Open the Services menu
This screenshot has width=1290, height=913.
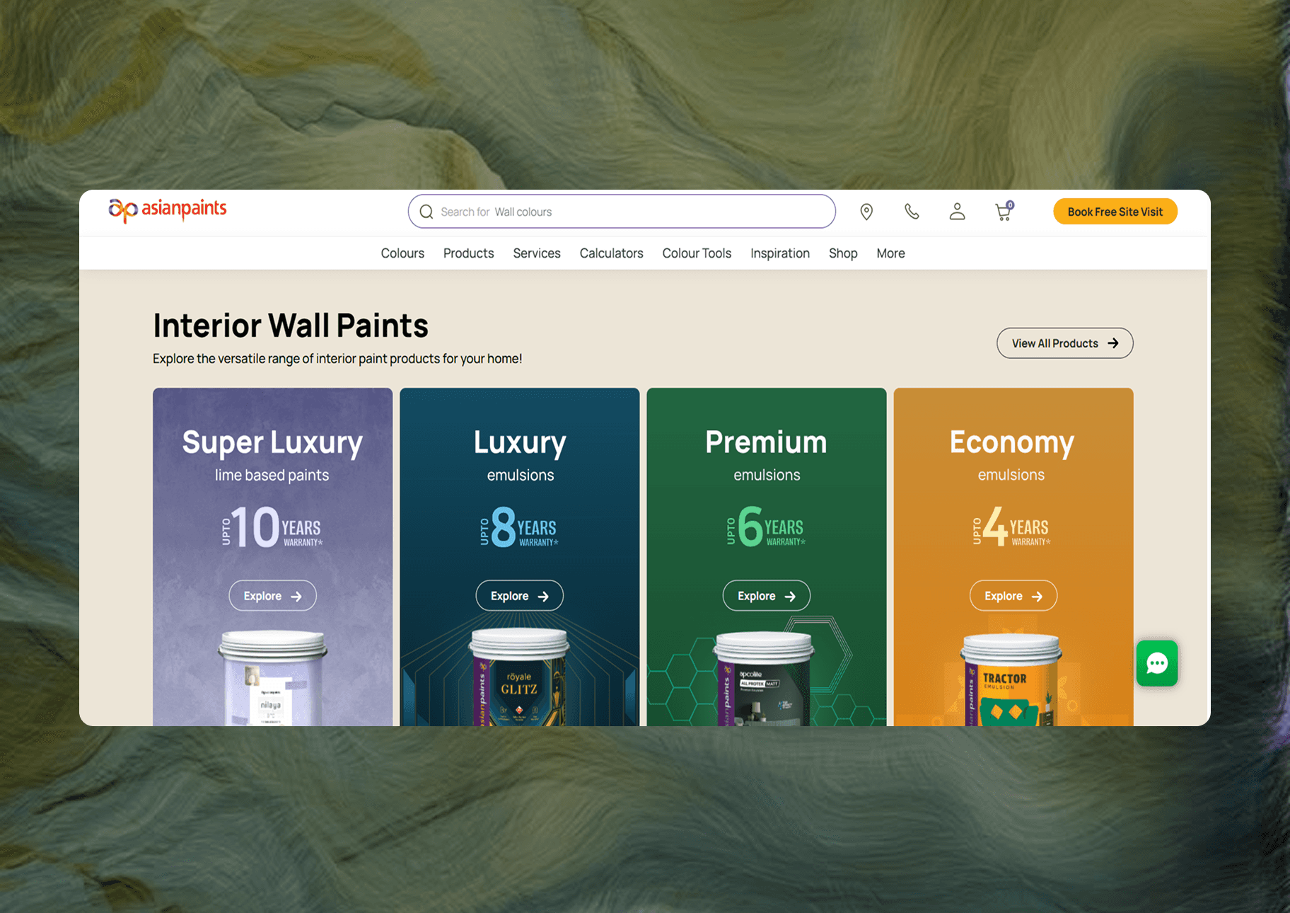[537, 253]
